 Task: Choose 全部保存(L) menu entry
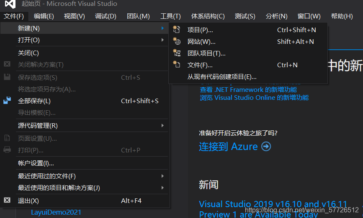coord(84,101)
